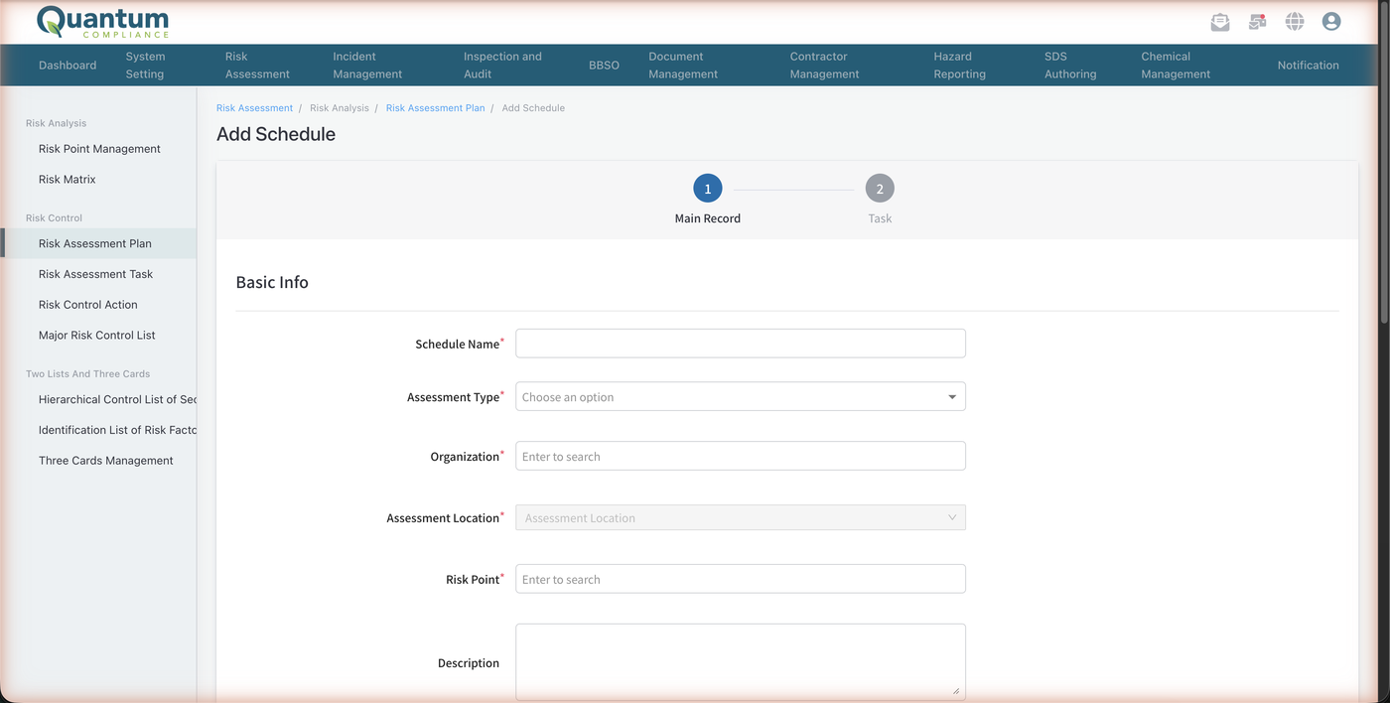Open the Assessment Location dropdown
Image resolution: width=1390 pixels, height=703 pixels.
tap(741, 517)
